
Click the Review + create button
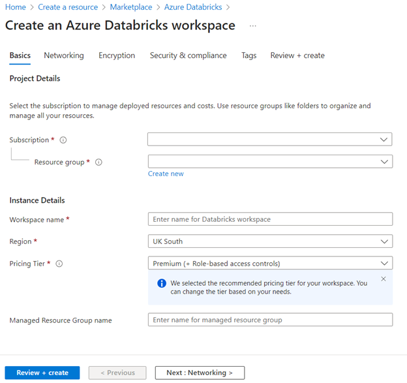(x=42, y=373)
